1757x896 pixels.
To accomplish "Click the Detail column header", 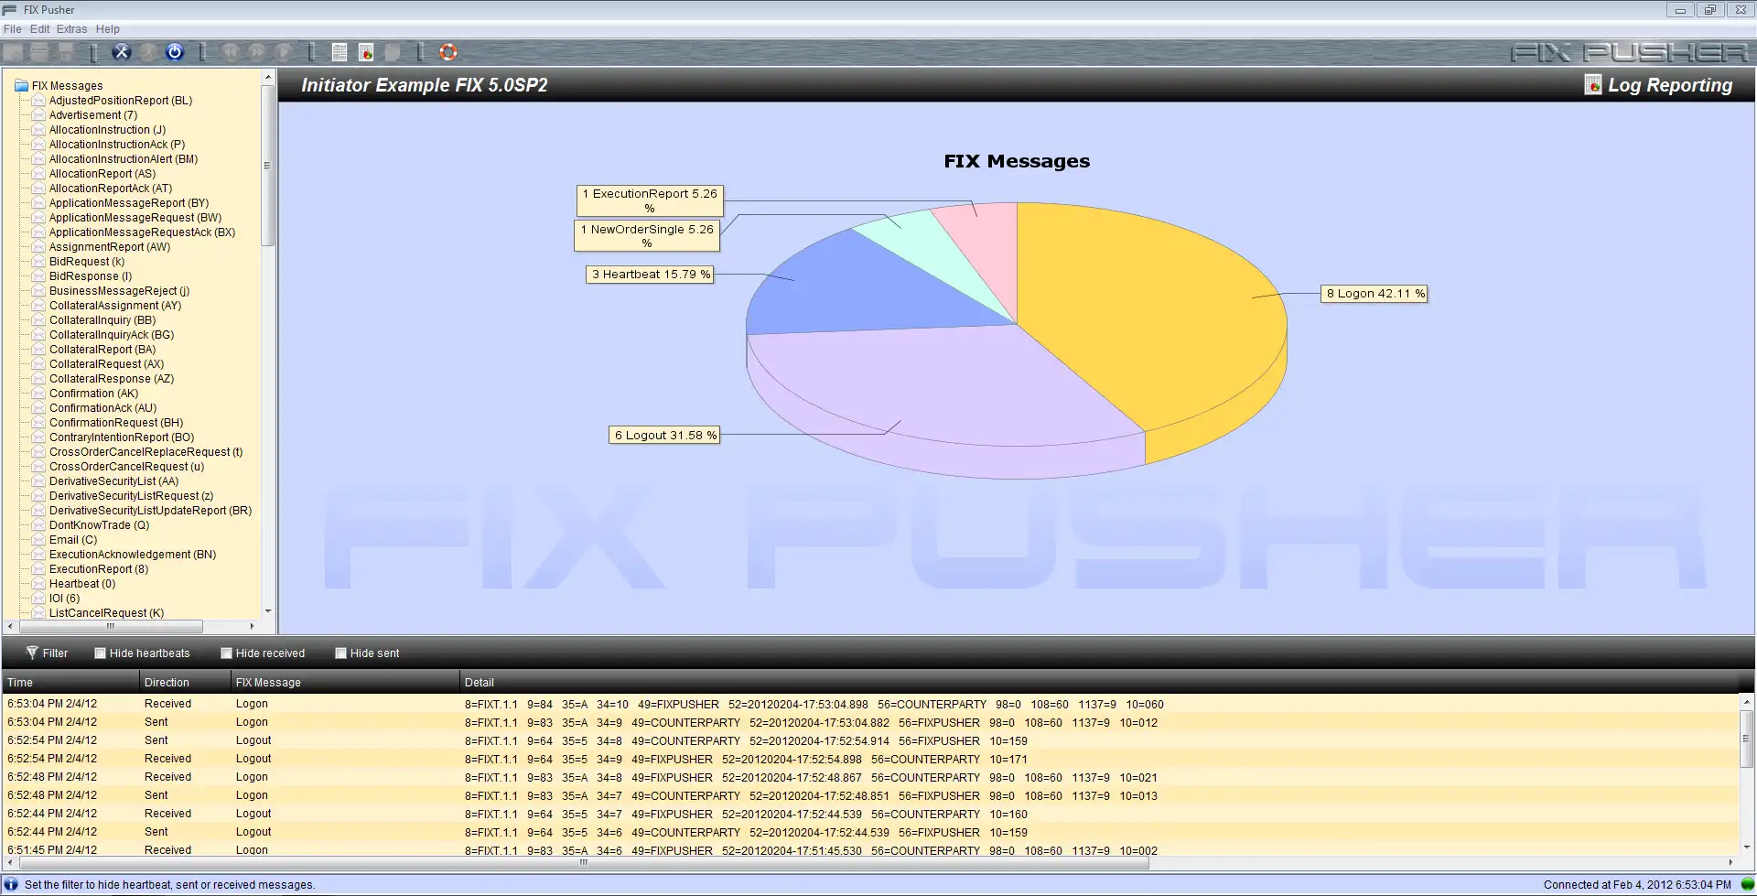I will click(x=1098, y=683).
